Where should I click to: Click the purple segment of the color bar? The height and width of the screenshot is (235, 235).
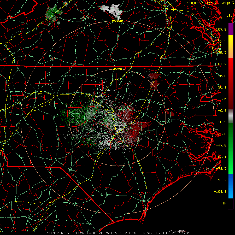pos(231,29)
